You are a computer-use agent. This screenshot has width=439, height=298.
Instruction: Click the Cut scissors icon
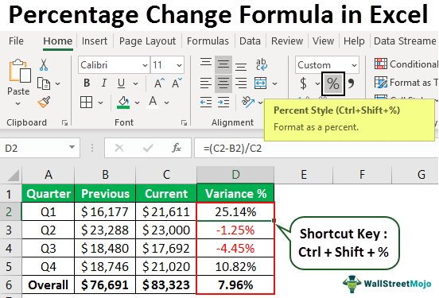(x=44, y=64)
